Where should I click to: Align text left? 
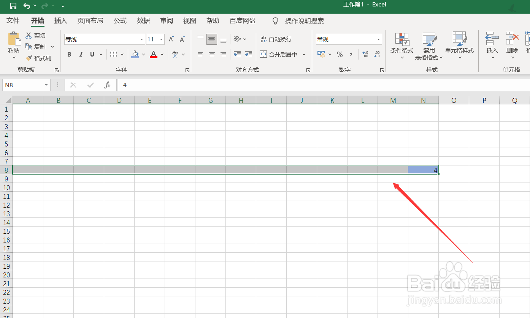pos(200,54)
